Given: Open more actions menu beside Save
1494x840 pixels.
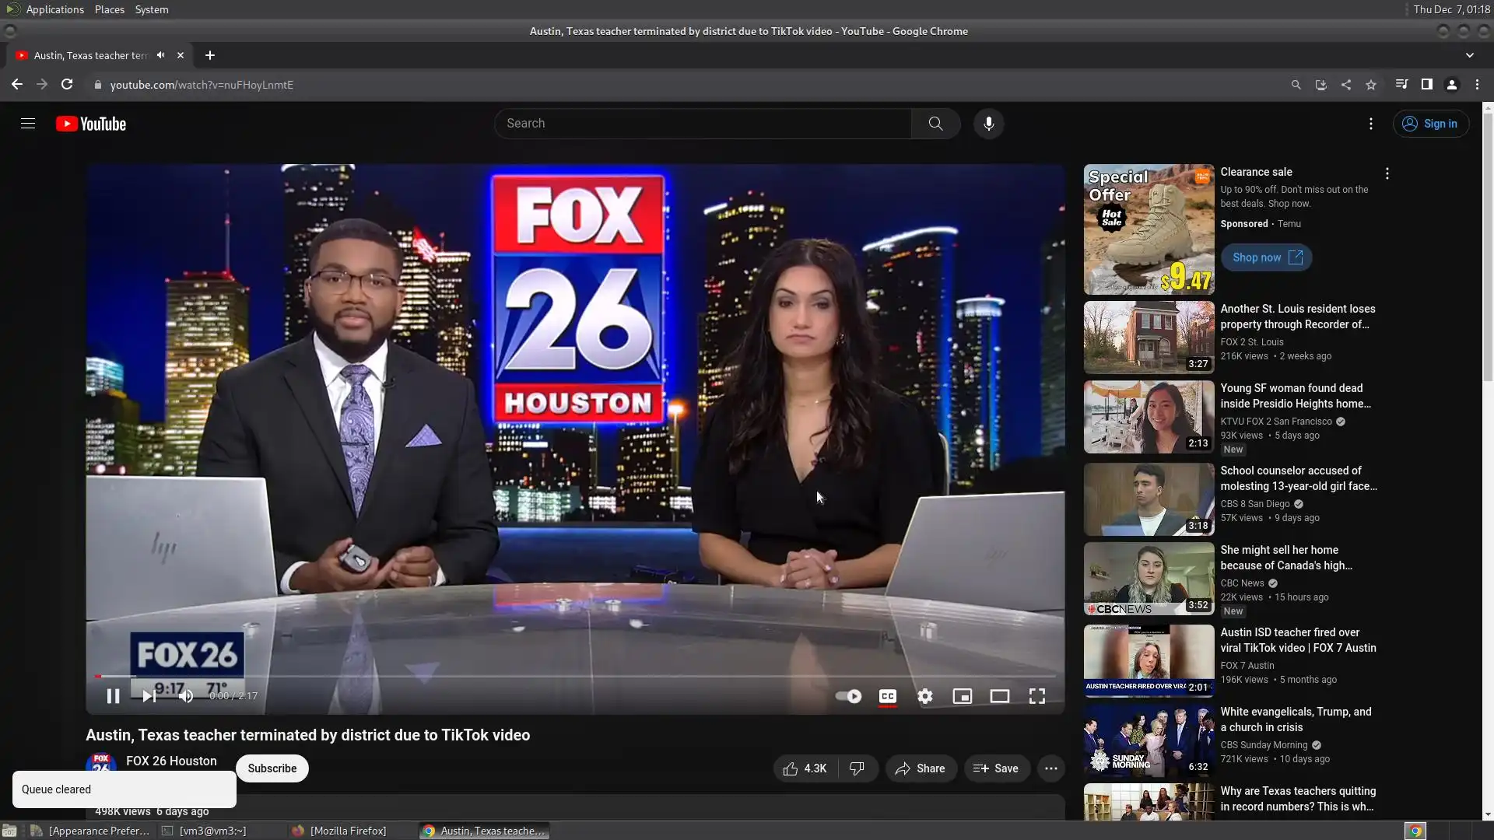Looking at the screenshot, I should 1050,768.
